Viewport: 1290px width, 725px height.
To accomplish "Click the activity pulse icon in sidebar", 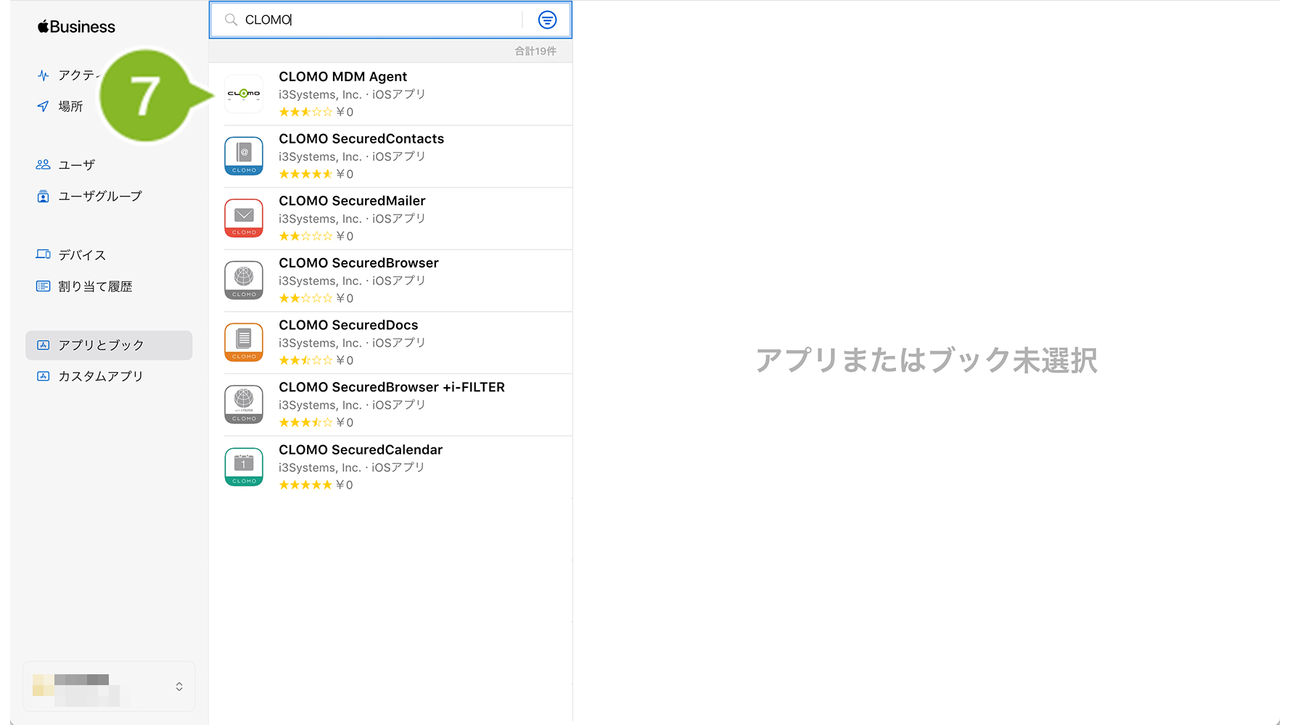I will coord(44,75).
